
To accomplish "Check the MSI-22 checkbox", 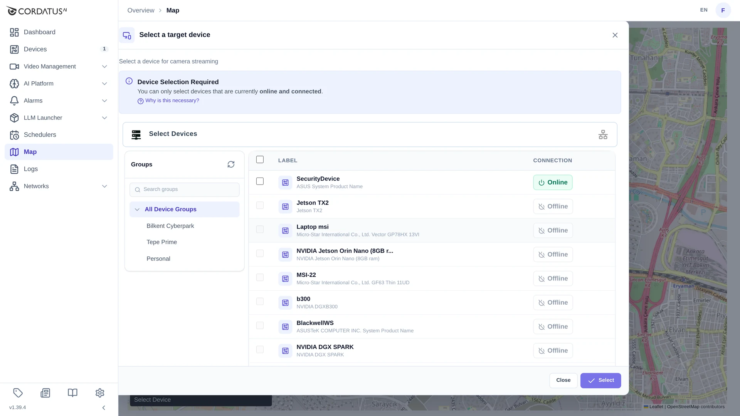I will click(260, 277).
